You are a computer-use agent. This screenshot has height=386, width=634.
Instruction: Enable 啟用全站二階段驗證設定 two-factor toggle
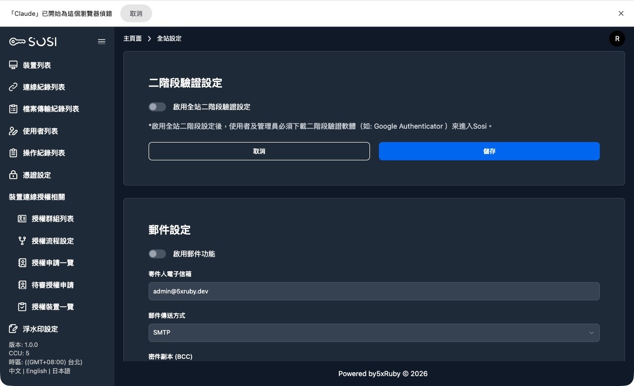[157, 107]
